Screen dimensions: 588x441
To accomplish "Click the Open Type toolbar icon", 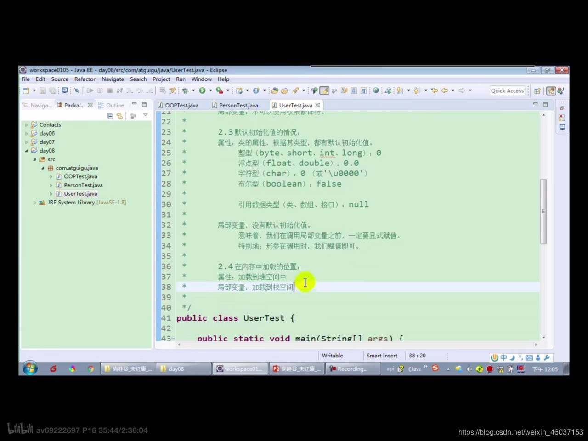I will pyautogui.click(x=275, y=90).
